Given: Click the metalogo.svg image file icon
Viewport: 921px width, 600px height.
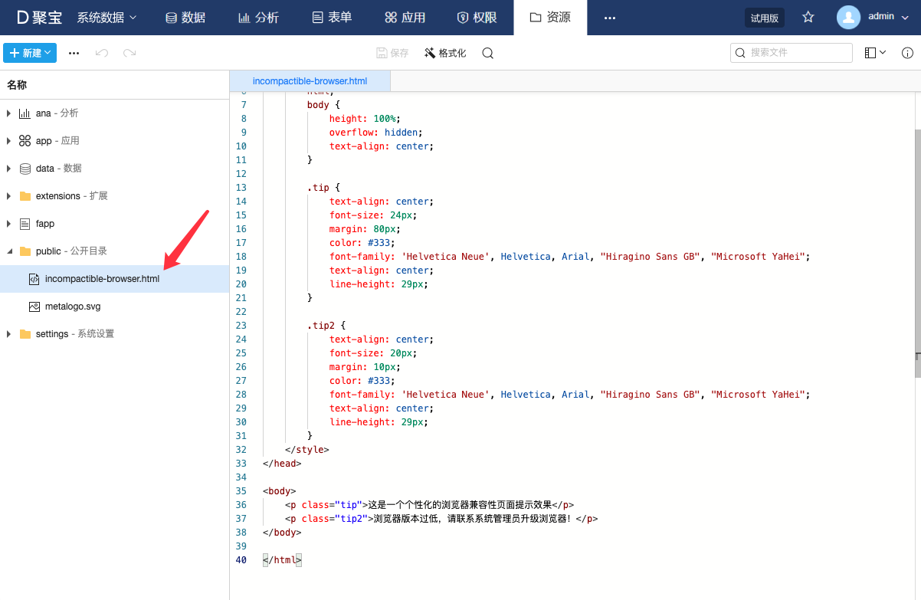Looking at the screenshot, I should [34, 307].
